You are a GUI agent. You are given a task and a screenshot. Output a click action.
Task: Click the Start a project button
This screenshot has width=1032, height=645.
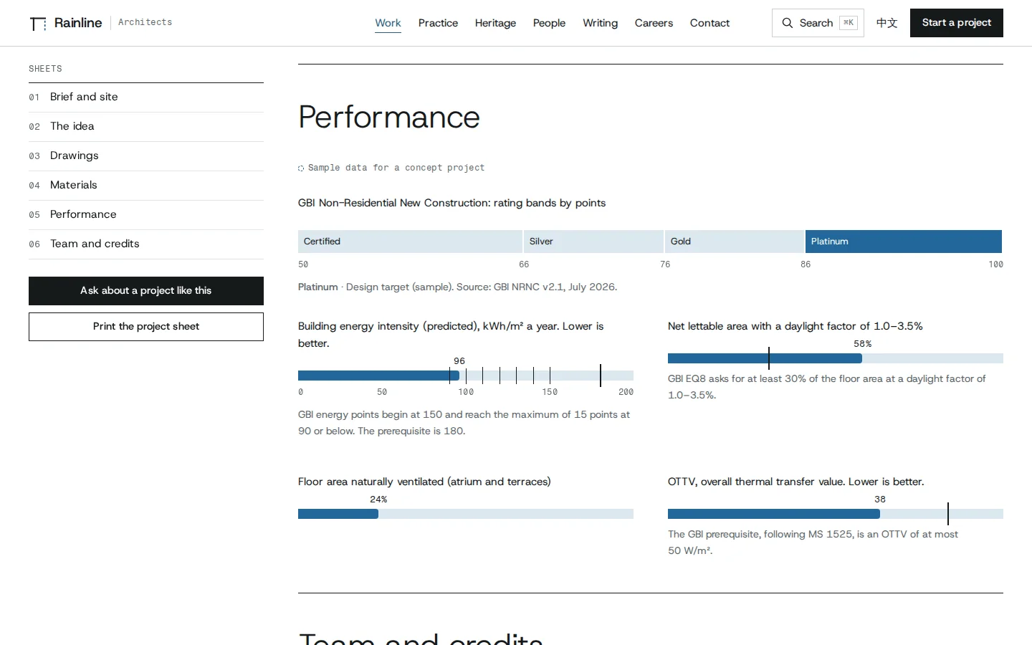click(957, 23)
